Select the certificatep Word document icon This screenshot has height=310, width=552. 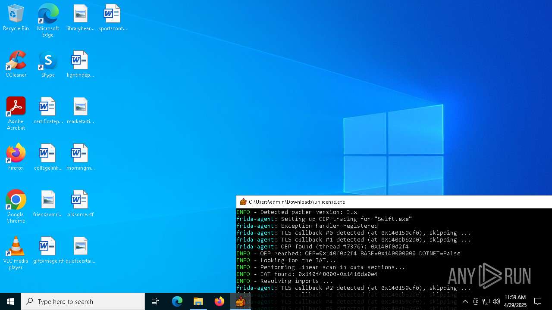click(48, 111)
